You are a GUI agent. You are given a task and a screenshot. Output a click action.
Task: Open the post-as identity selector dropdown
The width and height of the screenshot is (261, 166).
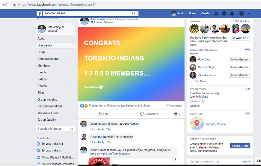click(x=177, y=114)
